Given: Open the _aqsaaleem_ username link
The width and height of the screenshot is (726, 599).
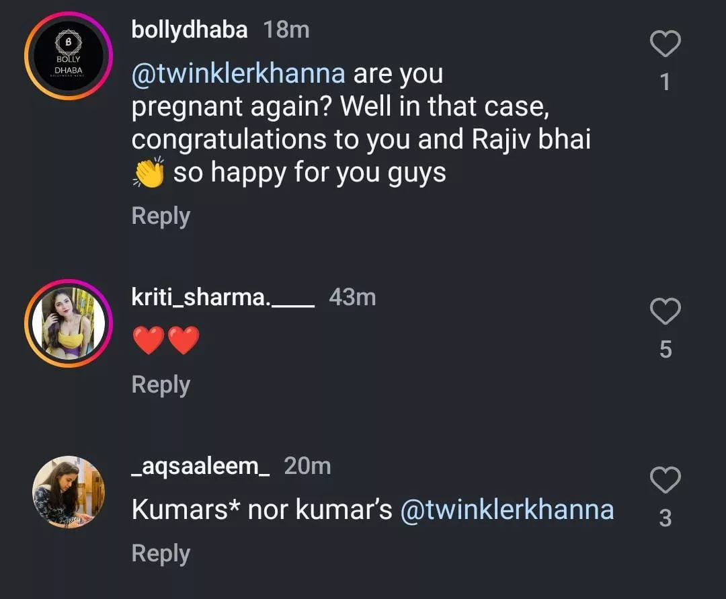Looking at the screenshot, I should coord(200,466).
